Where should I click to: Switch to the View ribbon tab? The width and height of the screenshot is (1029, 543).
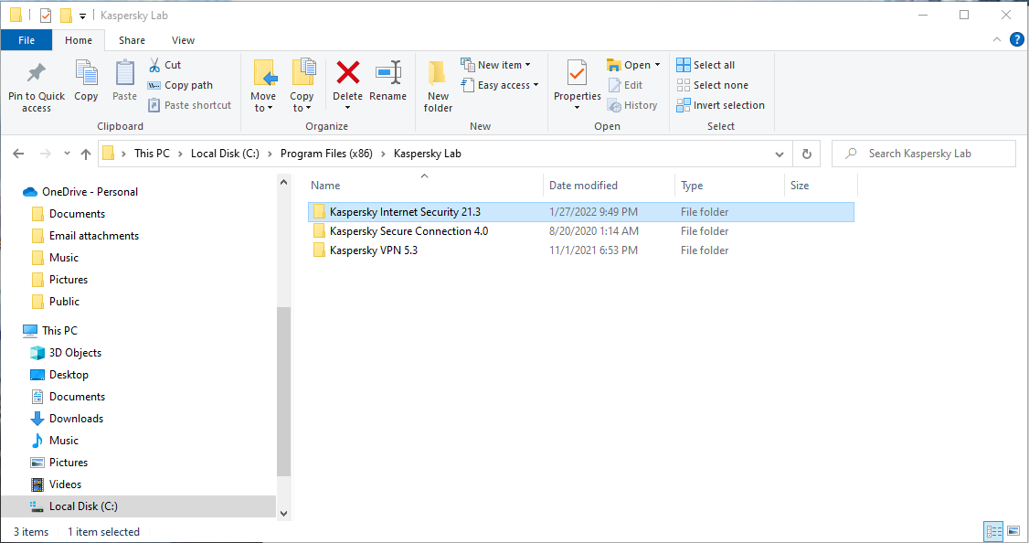point(183,40)
